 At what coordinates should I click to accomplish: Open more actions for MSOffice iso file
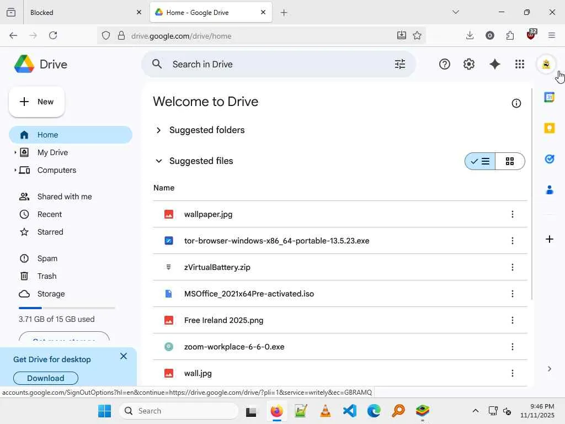(512, 294)
